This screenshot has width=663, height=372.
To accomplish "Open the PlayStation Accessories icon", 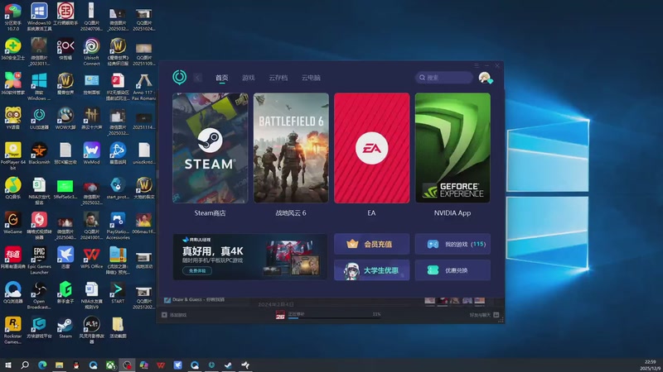I will (118, 226).
